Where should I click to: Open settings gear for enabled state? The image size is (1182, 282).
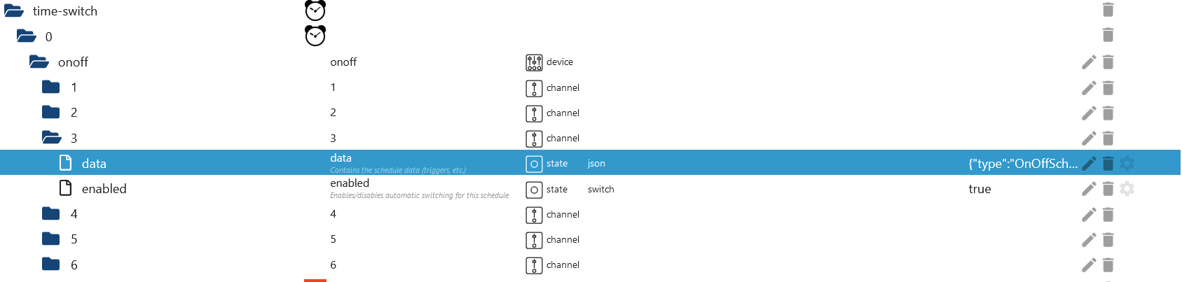click(x=1127, y=189)
